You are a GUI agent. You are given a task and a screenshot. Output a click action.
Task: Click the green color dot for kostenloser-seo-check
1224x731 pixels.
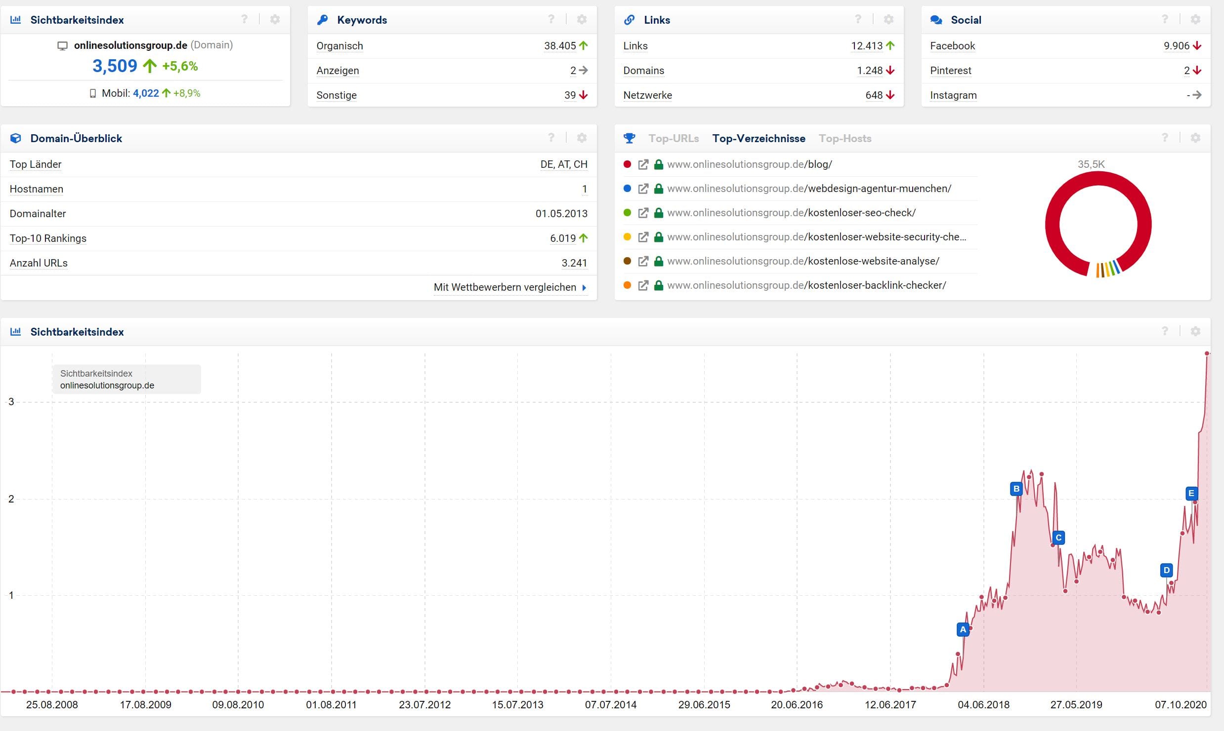tap(627, 213)
